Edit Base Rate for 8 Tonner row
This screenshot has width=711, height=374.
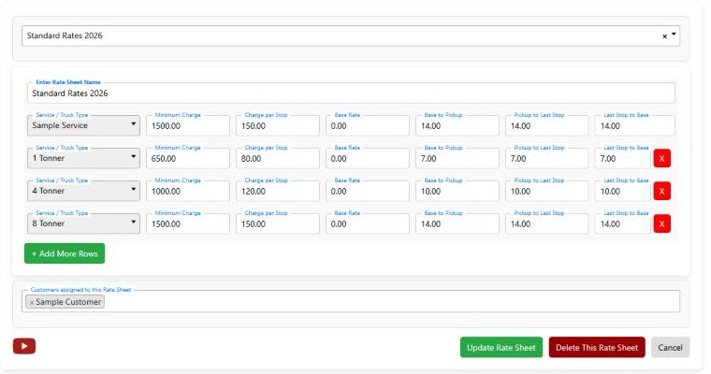point(368,224)
